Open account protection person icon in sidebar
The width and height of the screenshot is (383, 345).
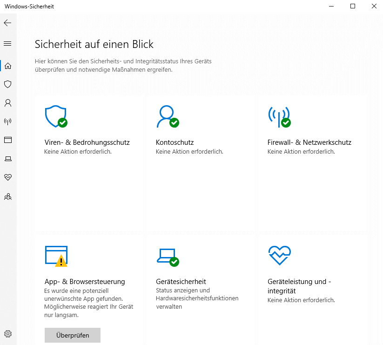pyautogui.click(x=8, y=103)
